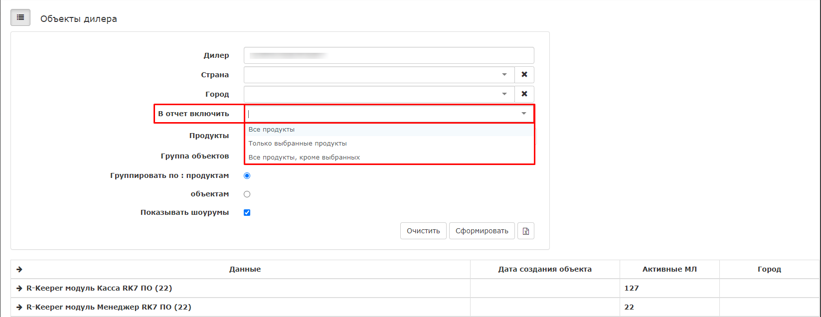
Task: Expand the R-Keeper модуль Касса RK7 row
Action: pyautogui.click(x=19, y=288)
